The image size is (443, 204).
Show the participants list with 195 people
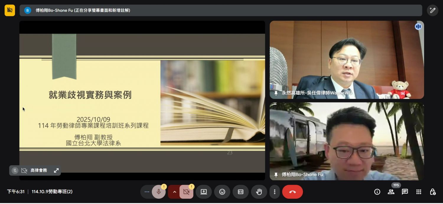point(391,192)
